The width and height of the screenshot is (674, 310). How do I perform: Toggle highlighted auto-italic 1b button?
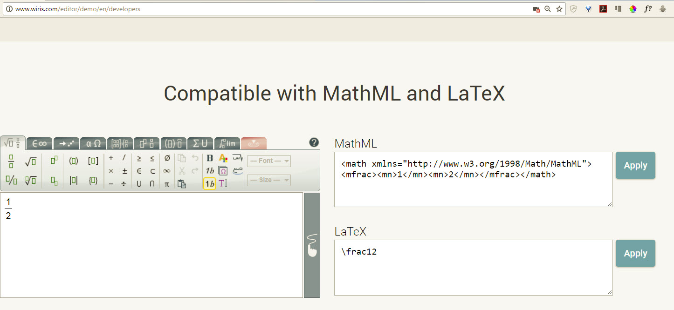tap(210, 184)
